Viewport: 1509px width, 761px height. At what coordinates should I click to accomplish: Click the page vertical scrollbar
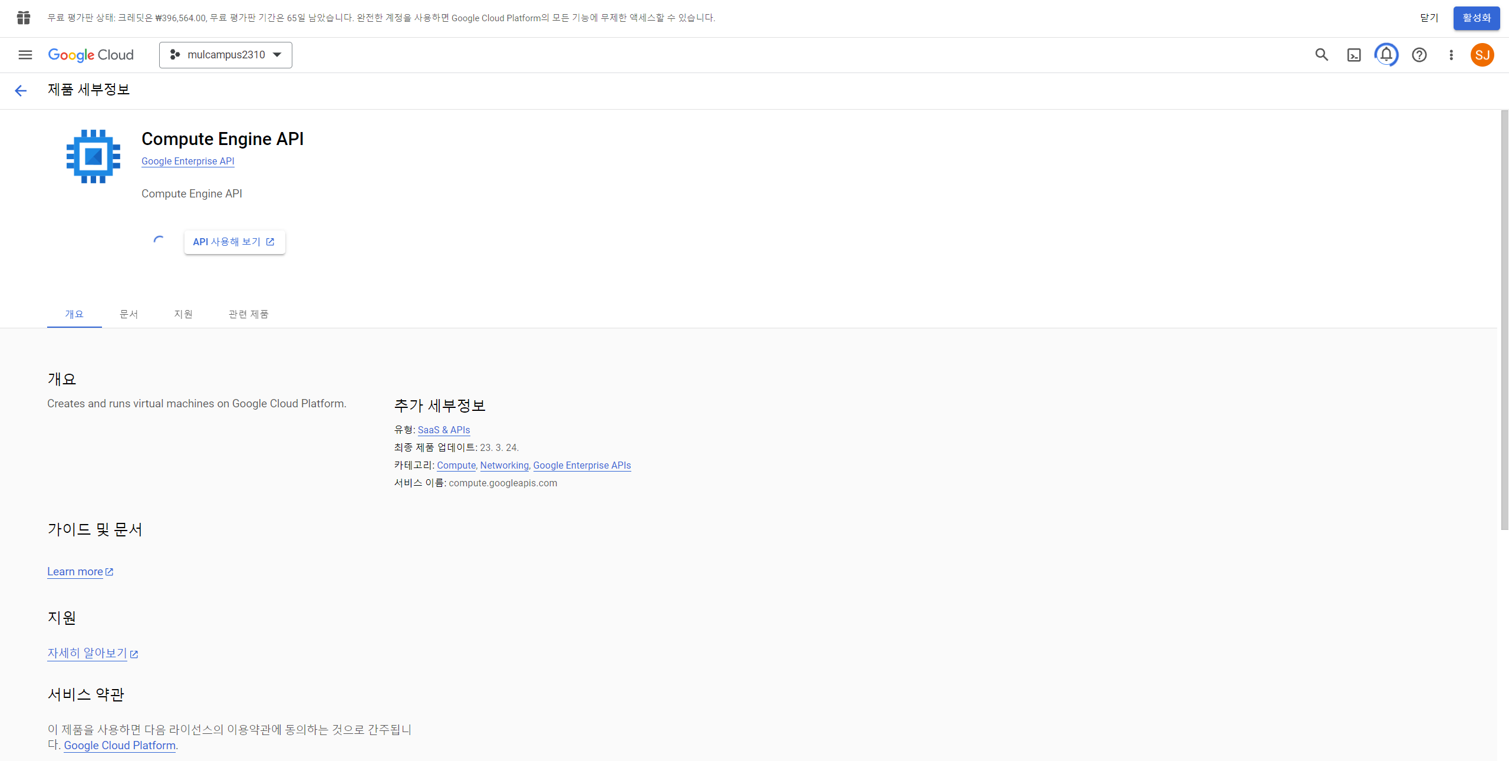coord(1504,318)
